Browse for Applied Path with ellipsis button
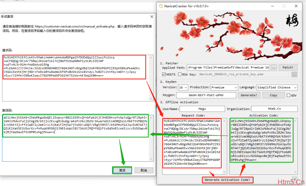306x186 pixels. [274, 68]
